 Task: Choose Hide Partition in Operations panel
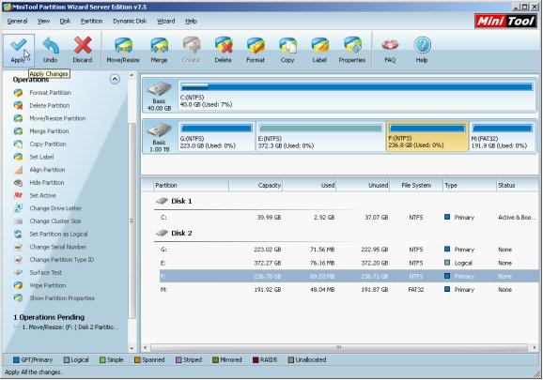(47, 183)
